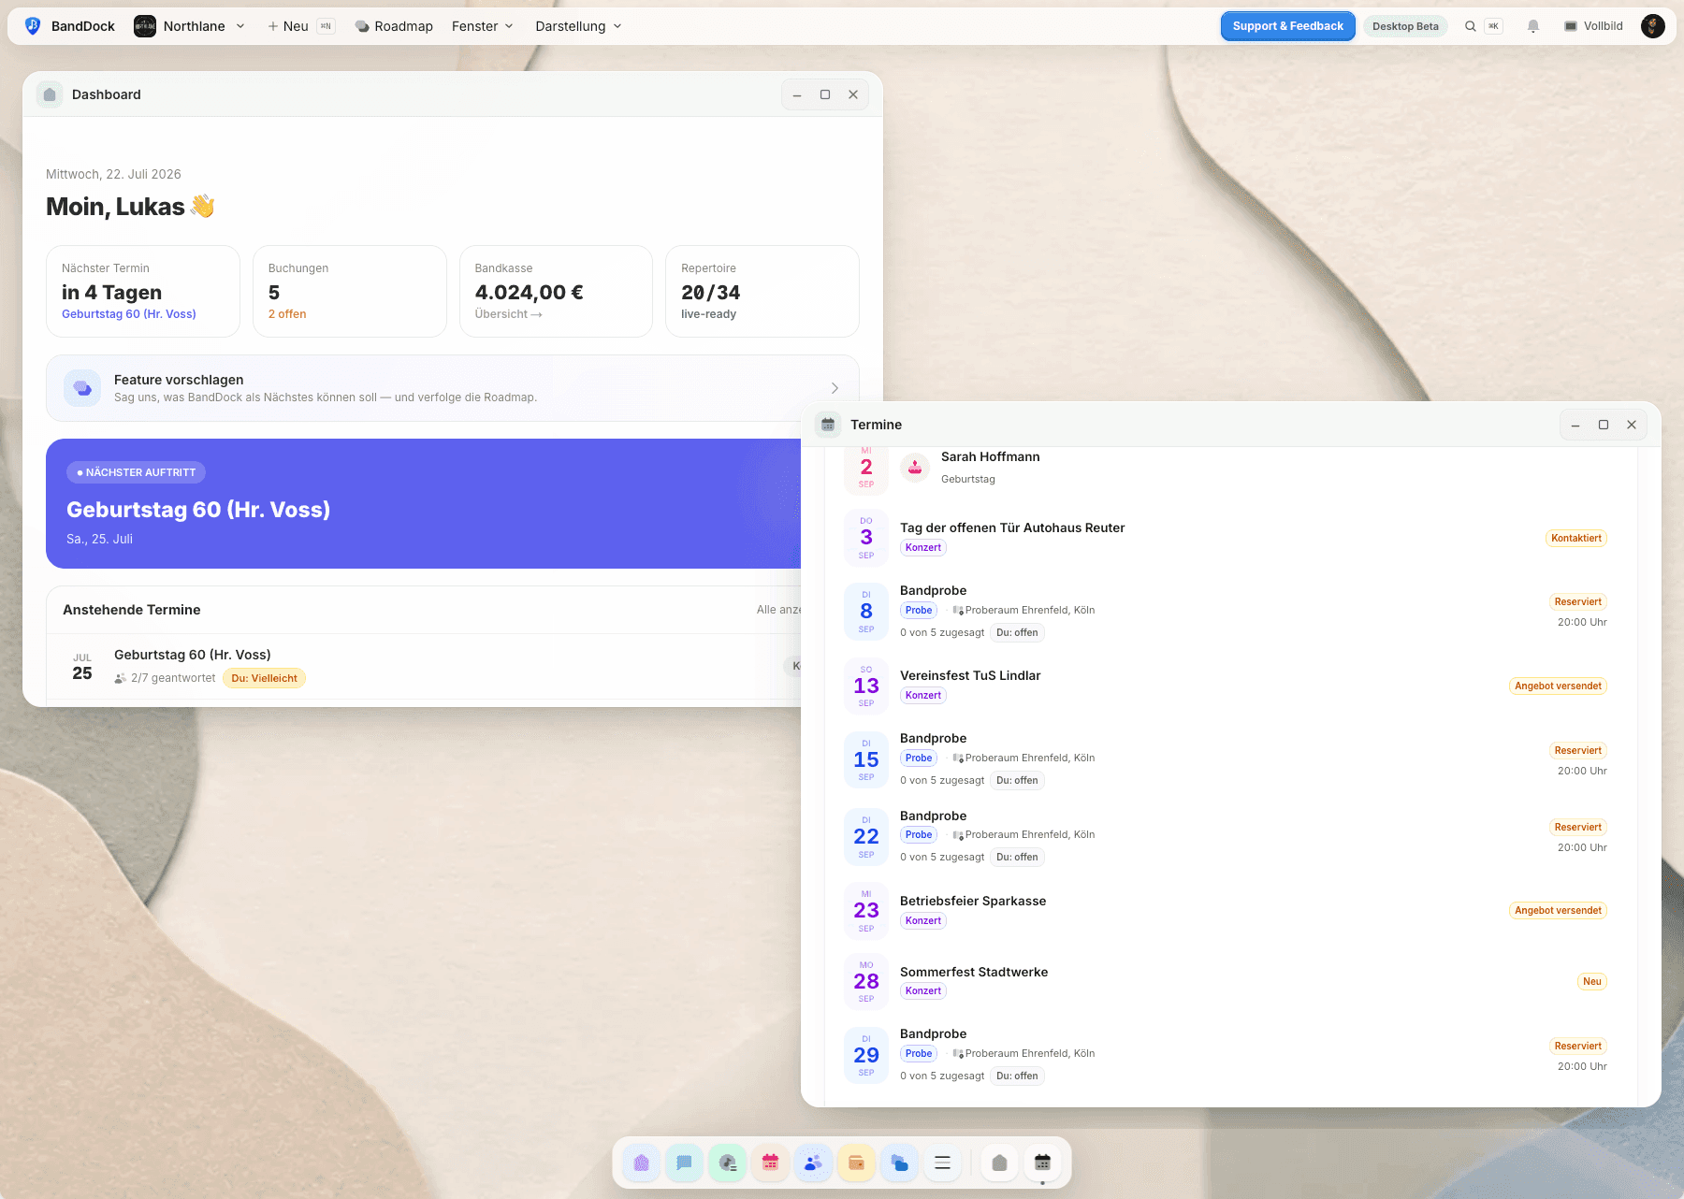Open the music setlist icon in the dock

(x=727, y=1163)
